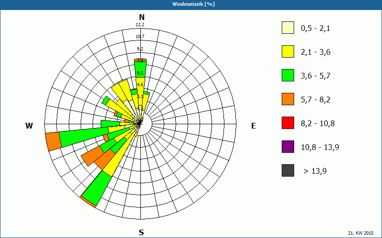Click the legend label '5,7 - 8,2'
Viewport: 382px width, 238px height.
pos(316,100)
